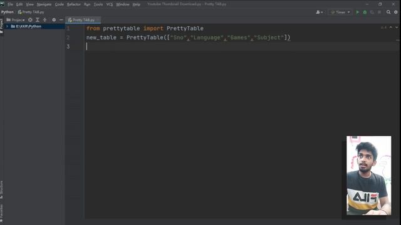This screenshot has width=401, height=225.
Task: Click the webcam overlay thumbnail
Action: click(368, 175)
